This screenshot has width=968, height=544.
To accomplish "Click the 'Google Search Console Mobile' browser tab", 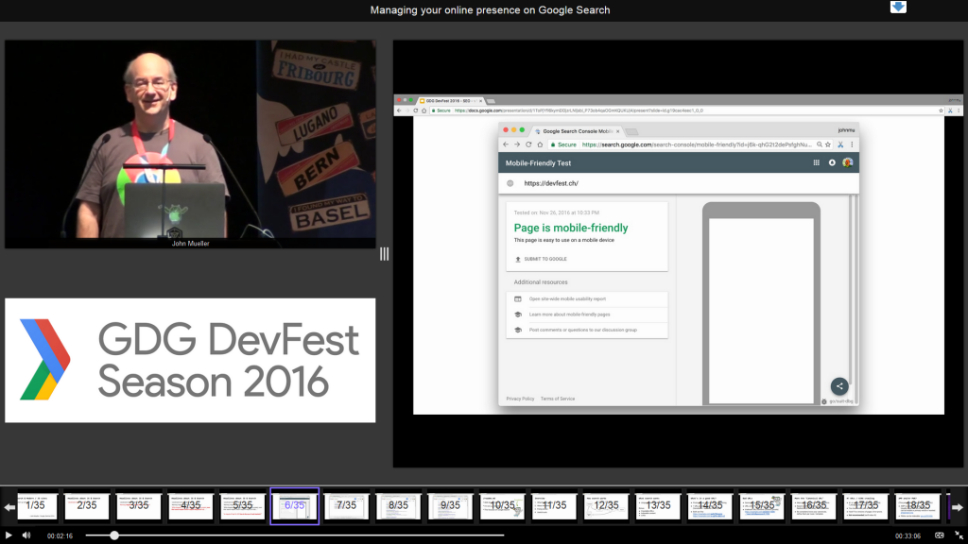I will tap(577, 131).
